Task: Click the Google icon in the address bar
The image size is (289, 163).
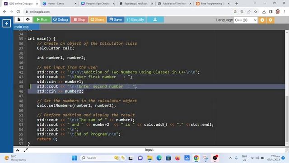Action: (235, 12)
